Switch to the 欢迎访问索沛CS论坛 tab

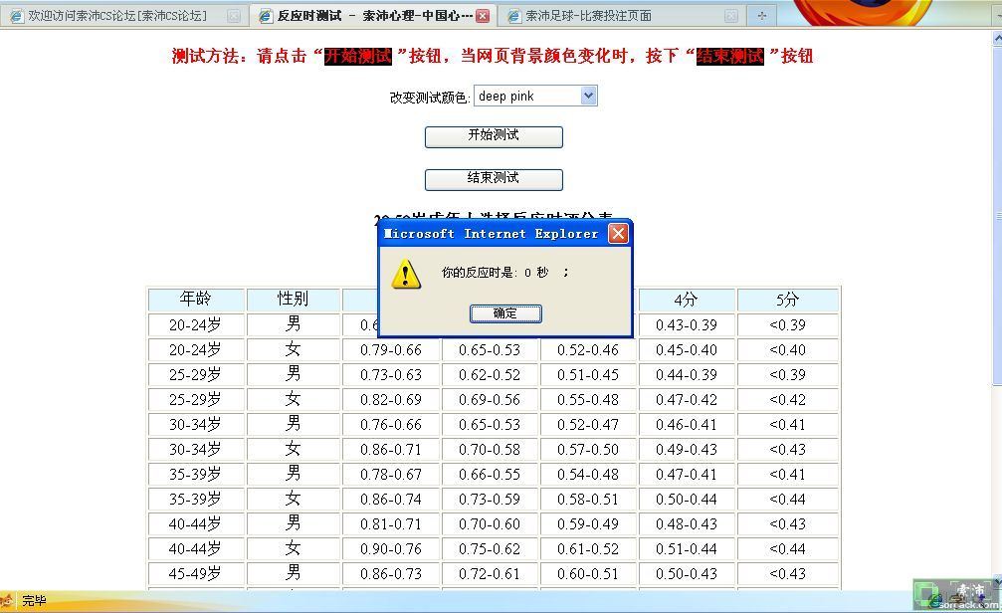[117, 16]
